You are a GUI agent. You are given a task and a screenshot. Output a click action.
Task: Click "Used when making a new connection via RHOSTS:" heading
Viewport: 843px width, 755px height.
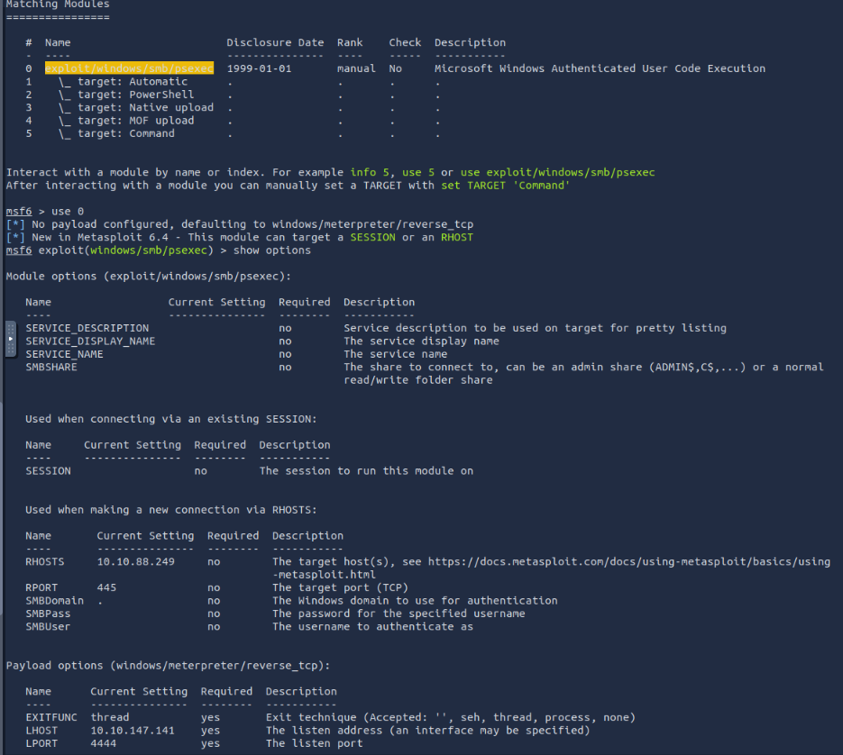click(x=171, y=510)
